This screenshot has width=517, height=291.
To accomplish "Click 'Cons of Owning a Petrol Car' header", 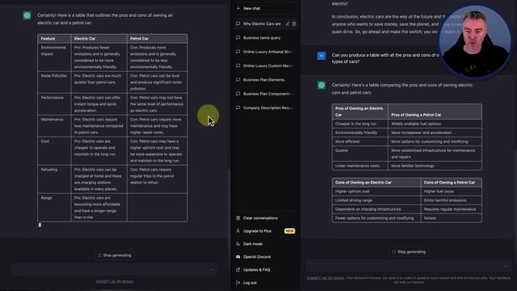I will tap(451, 183).
